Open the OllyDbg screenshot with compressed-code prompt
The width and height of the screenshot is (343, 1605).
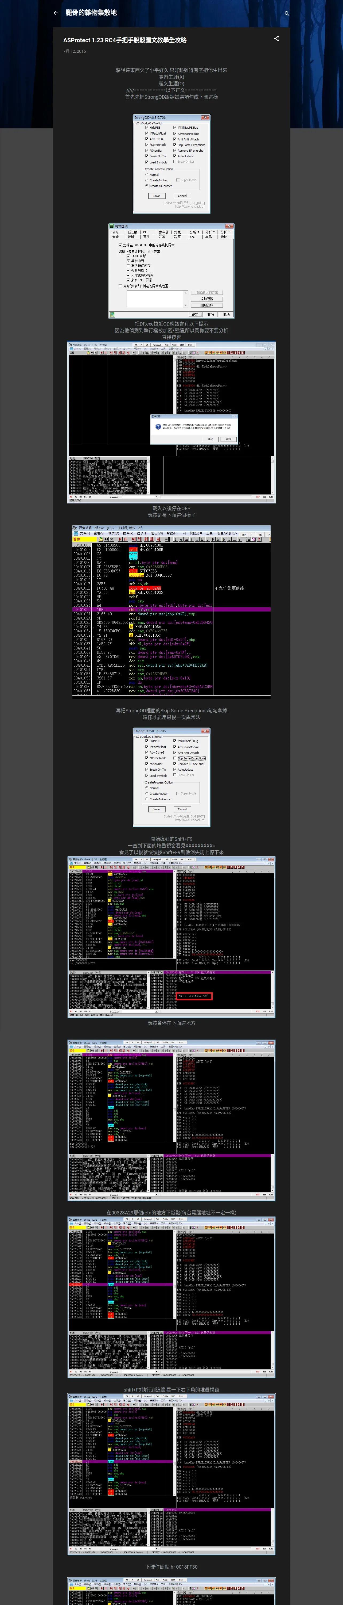point(171,422)
